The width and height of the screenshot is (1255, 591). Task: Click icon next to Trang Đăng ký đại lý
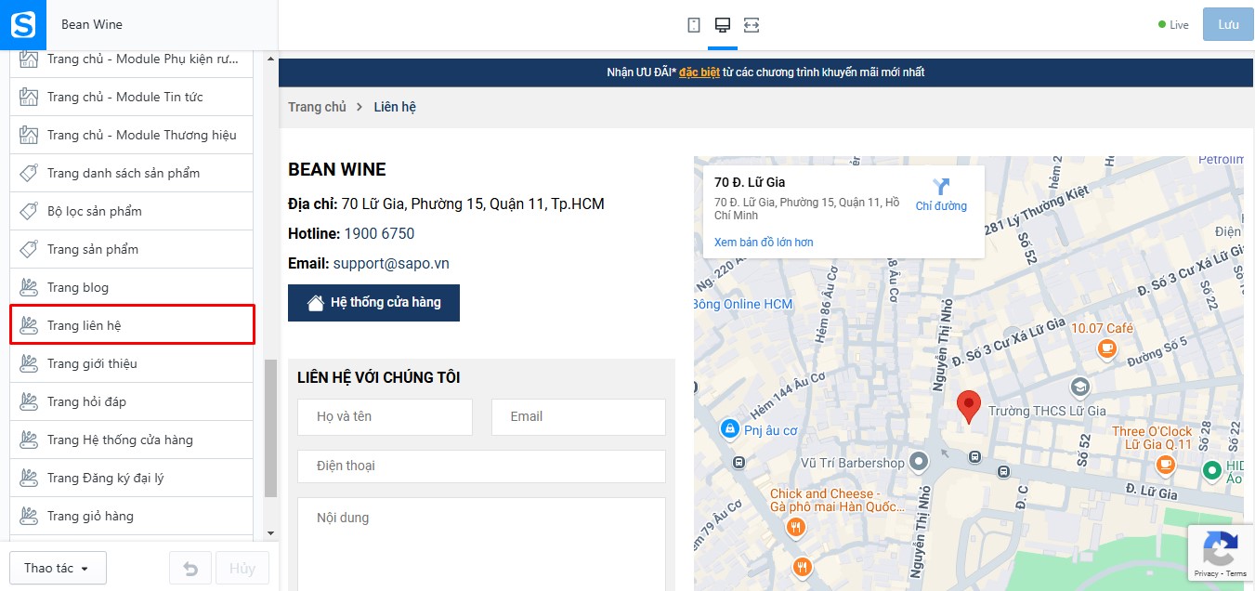coord(29,478)
